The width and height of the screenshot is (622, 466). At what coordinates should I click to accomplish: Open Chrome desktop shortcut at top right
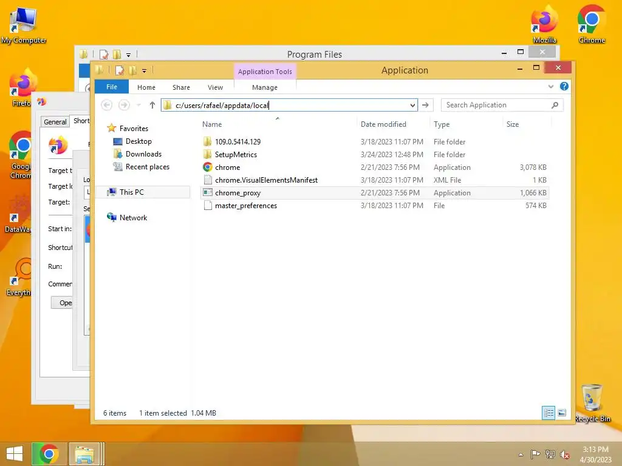point(592,24)
